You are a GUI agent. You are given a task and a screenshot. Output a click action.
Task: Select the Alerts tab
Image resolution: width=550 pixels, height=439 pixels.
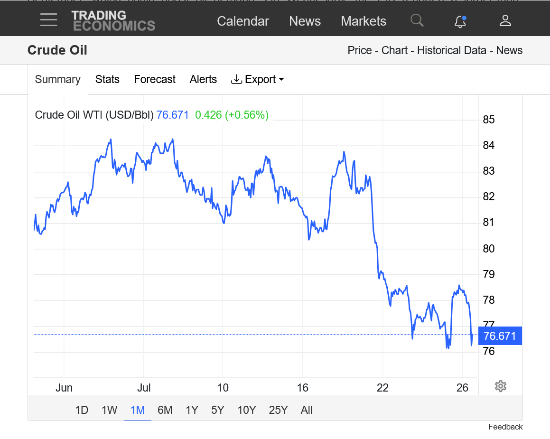tap(203, 79)
